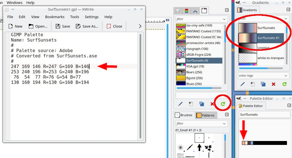Open Palette Editor tab configuration menu button
The image size is (292, 158).
pyautogui.click(x=289, y=105)
